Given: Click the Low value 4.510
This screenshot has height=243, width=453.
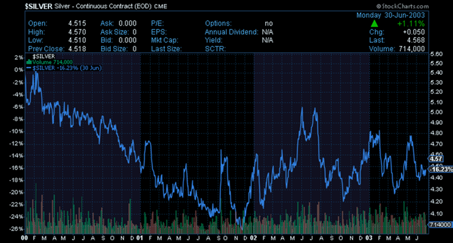Looking at the screenshot, I should [77, 40].
